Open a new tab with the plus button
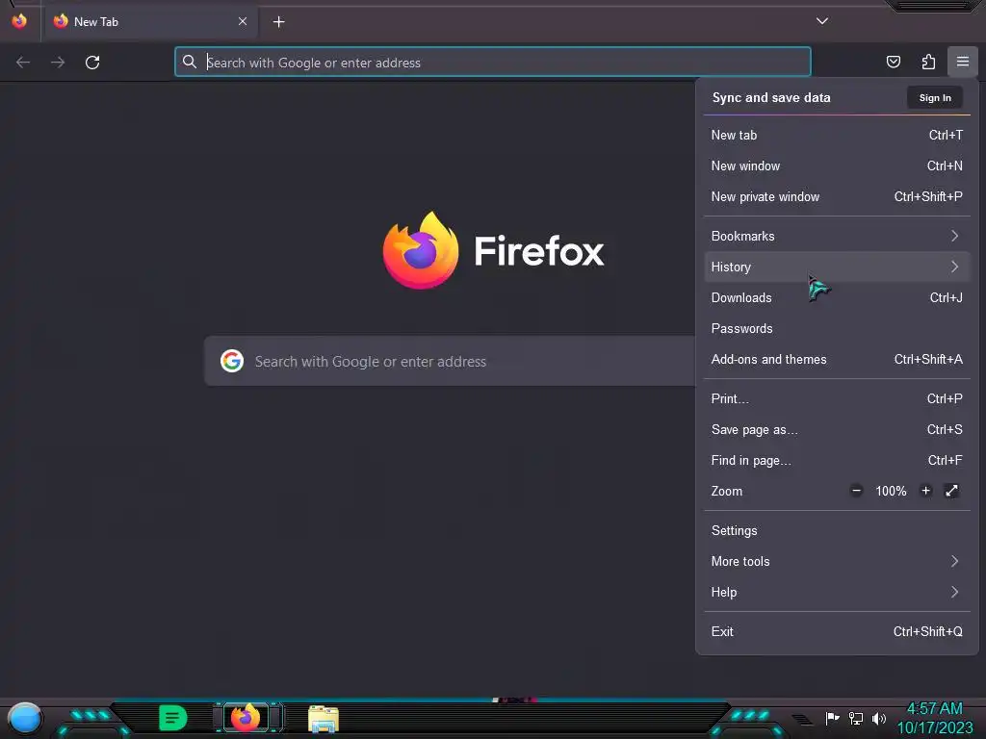 click(278, 22)
